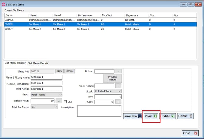Select the DoshSm row in the list
Image resolution: width=204 pixels, height=139 pixels.
(100, 20)
